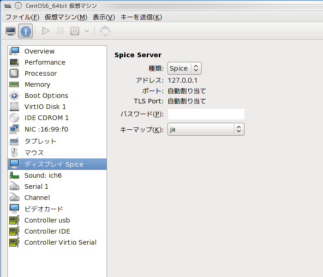Select the Processor chip icon
The height and width of the screenshot is (277, 323).
click(14, 73)
